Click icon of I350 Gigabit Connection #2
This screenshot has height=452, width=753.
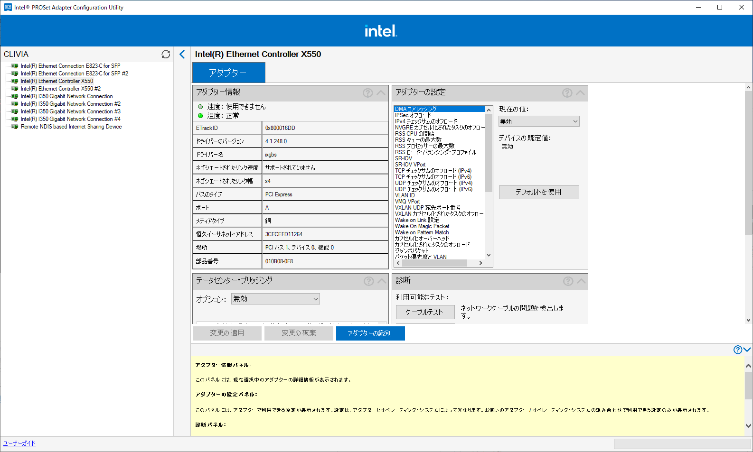[15, 104]
